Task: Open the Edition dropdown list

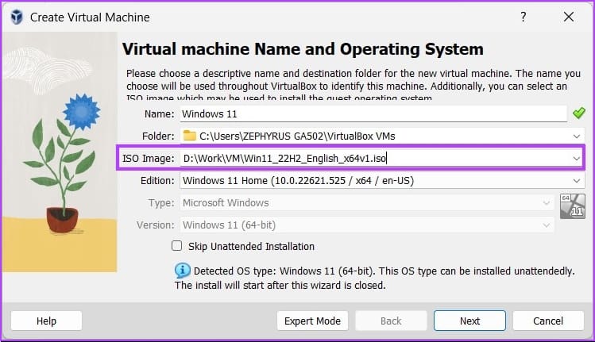Action: (382, 180)
